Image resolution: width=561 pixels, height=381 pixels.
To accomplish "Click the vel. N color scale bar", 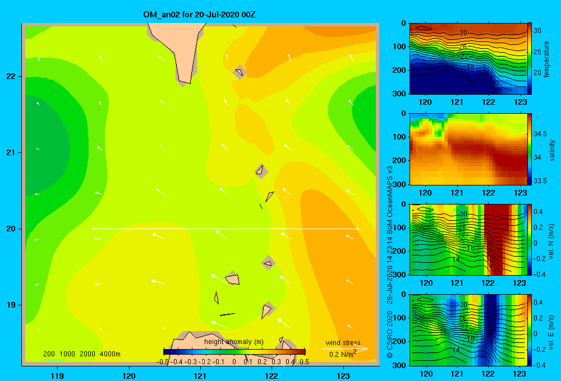I will pos(530,239).
